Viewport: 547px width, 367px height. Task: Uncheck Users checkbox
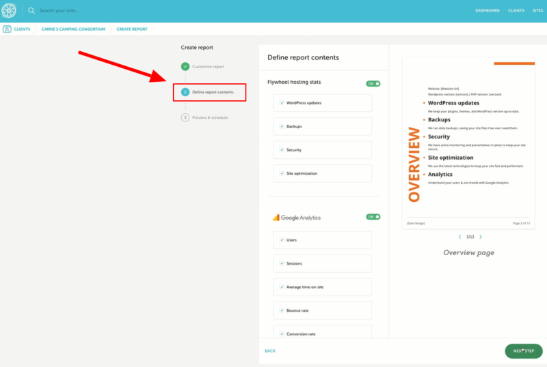point(282,240)
